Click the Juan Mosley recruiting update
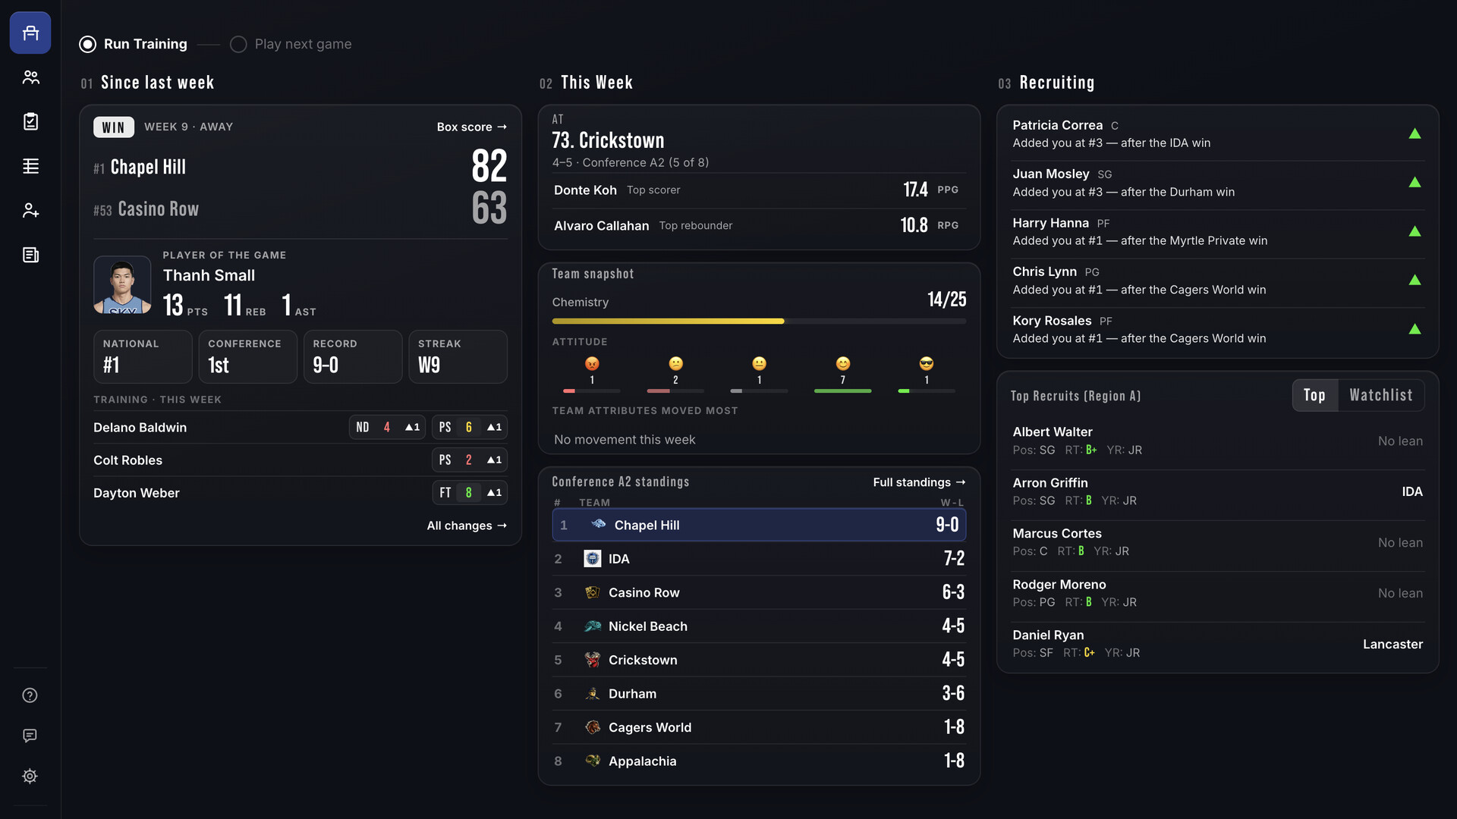 [1217, 183]
